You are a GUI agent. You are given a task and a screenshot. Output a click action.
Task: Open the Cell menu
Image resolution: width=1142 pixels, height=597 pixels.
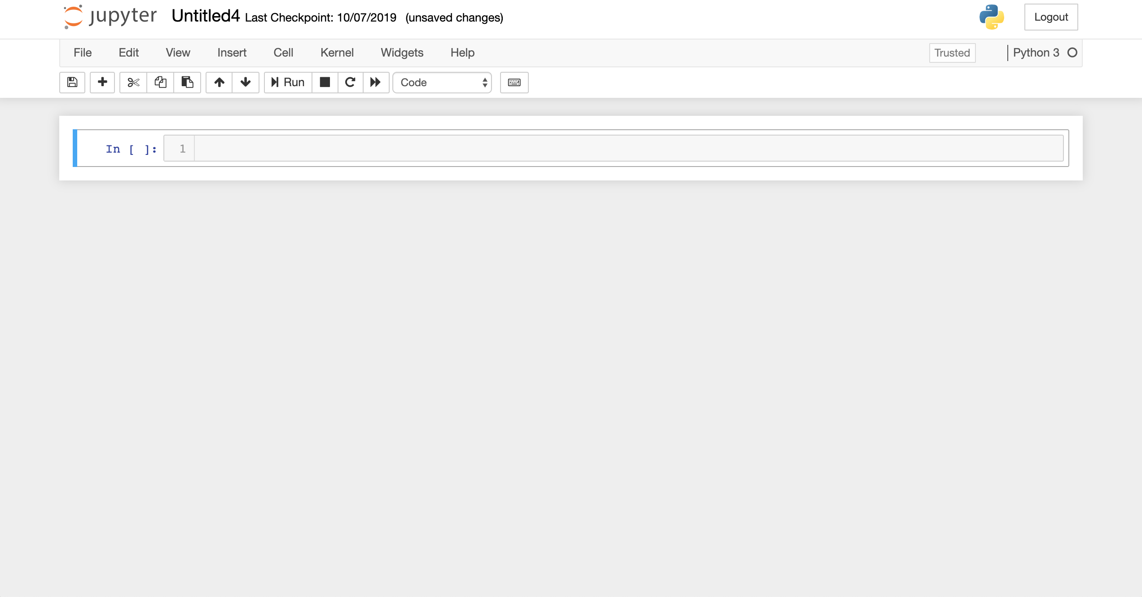(282, 52)
